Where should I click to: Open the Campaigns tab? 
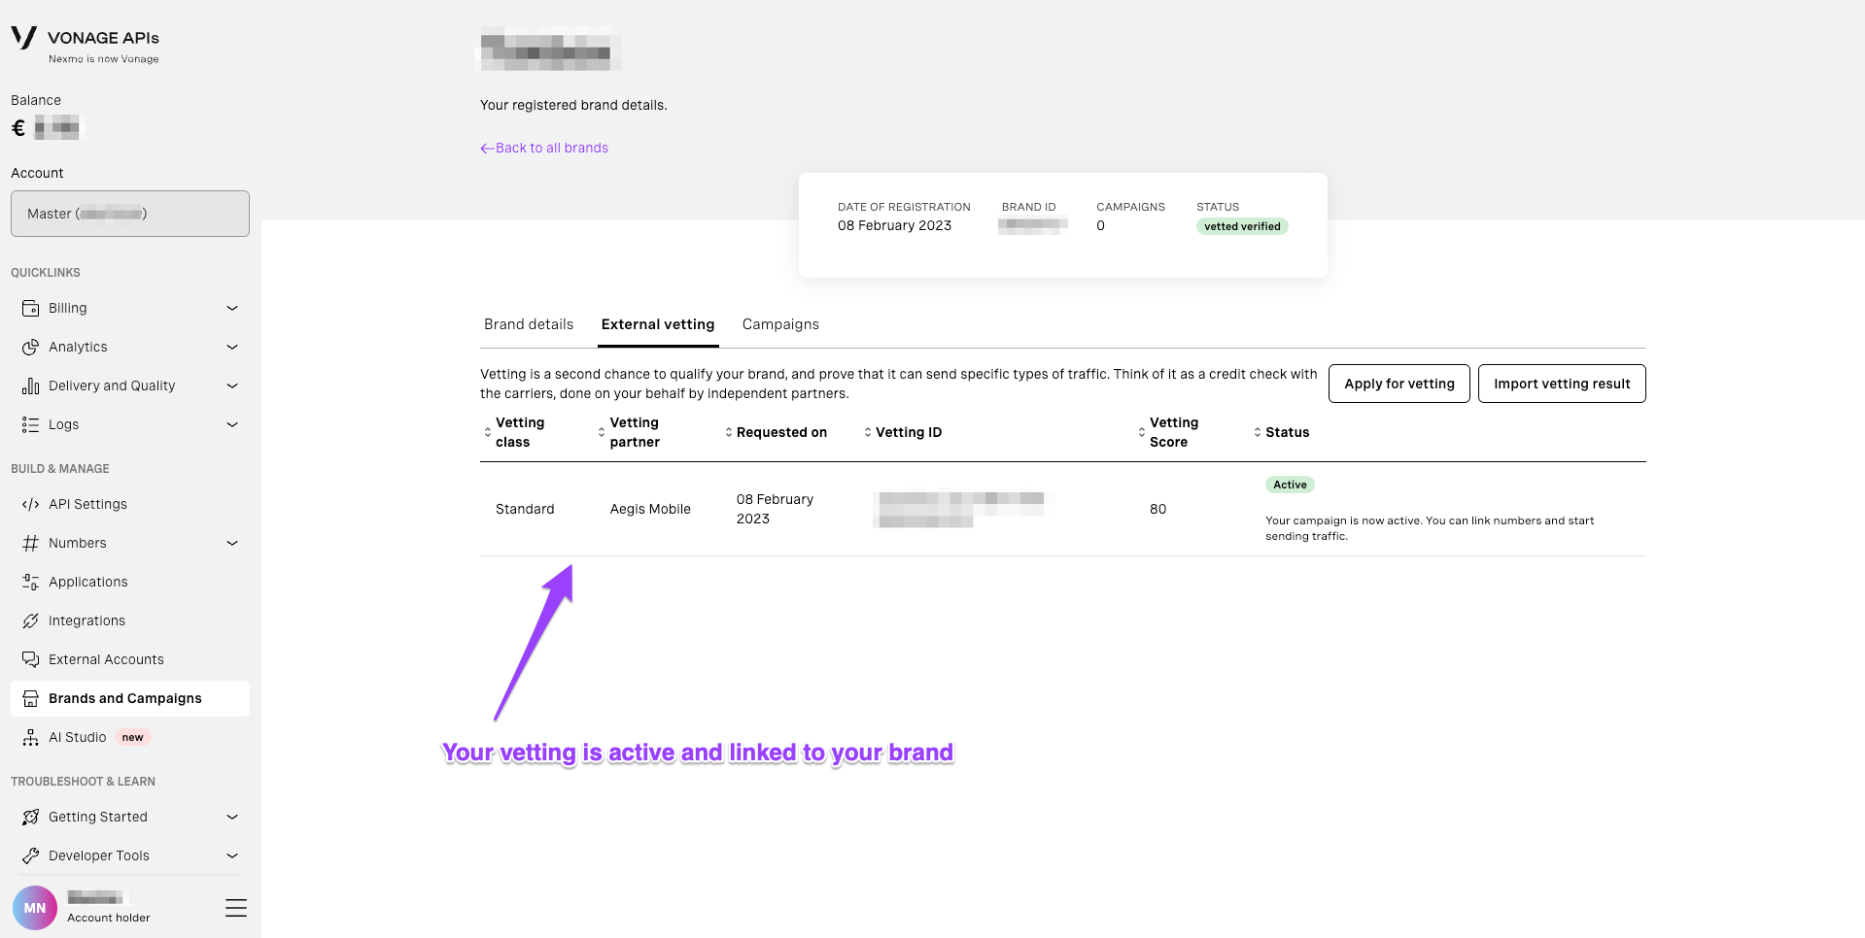(x=780, y=324)
